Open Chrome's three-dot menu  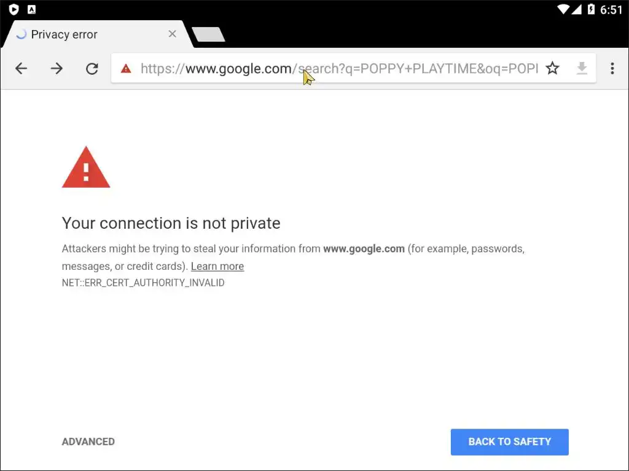[x=612, y=69]
